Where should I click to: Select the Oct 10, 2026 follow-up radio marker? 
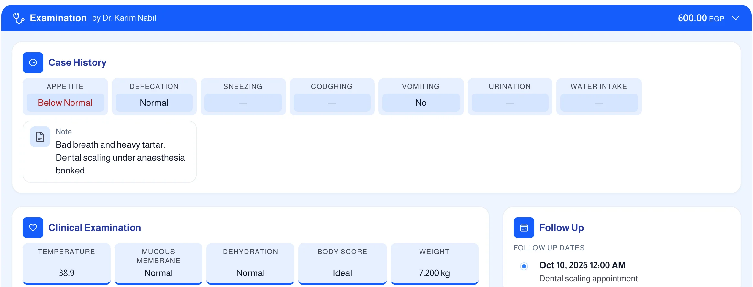point(524,266)
